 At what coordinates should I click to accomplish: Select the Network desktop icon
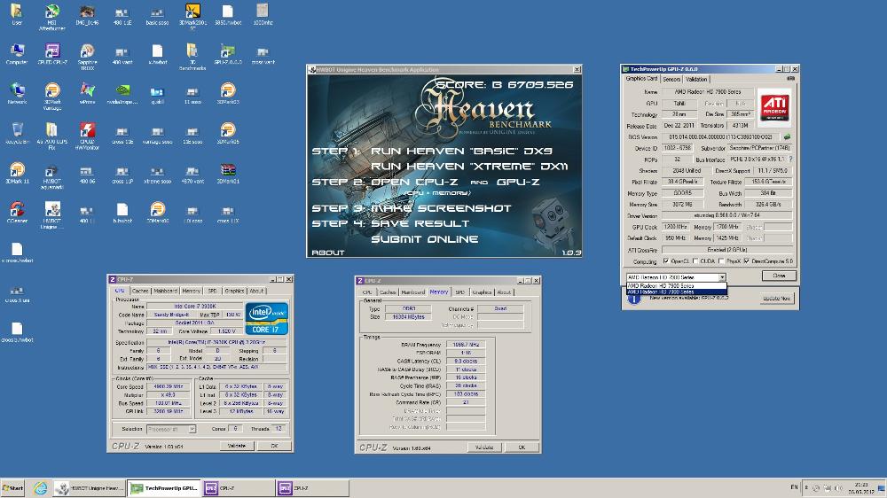coord(17,94)
